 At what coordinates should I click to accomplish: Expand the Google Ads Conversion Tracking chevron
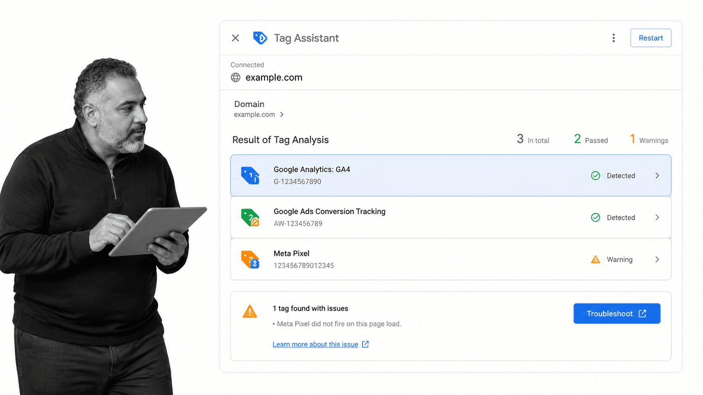(657, 217)
